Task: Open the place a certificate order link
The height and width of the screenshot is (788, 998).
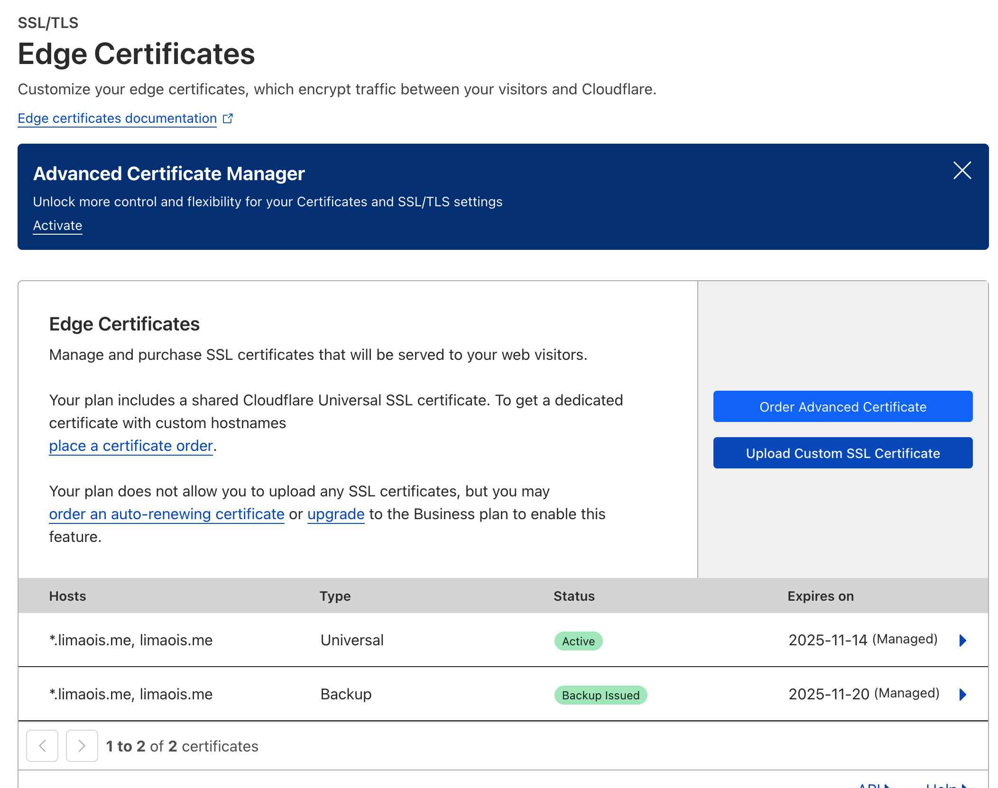Action: 131,446
